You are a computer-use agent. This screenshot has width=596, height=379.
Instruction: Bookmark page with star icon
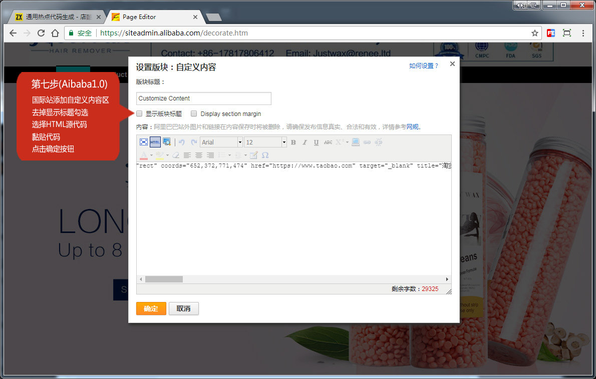click(x=535, y=33)
